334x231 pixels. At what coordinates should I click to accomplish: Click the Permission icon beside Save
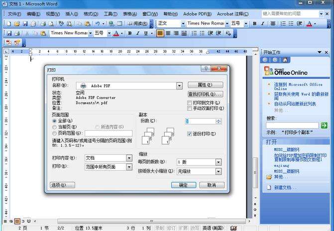[x=33, y=23]
